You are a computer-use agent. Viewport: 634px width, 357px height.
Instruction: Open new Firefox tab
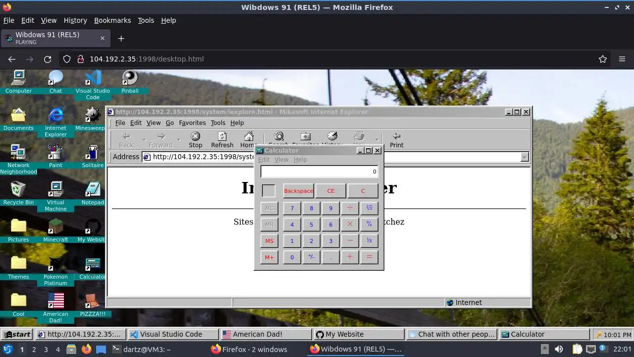121,38
